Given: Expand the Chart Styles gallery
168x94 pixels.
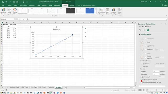Looking at the screenshot, I should click(96, 13).
